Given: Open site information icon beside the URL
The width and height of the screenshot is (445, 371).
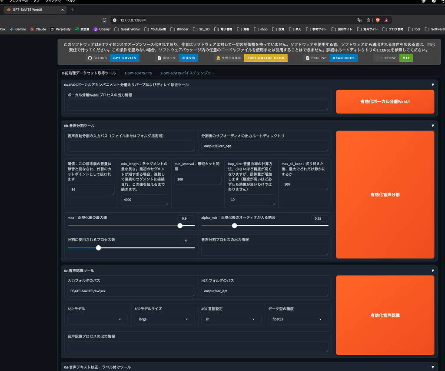Looking at the screenshot, I should pyautogui.click(x=115, y=20).
